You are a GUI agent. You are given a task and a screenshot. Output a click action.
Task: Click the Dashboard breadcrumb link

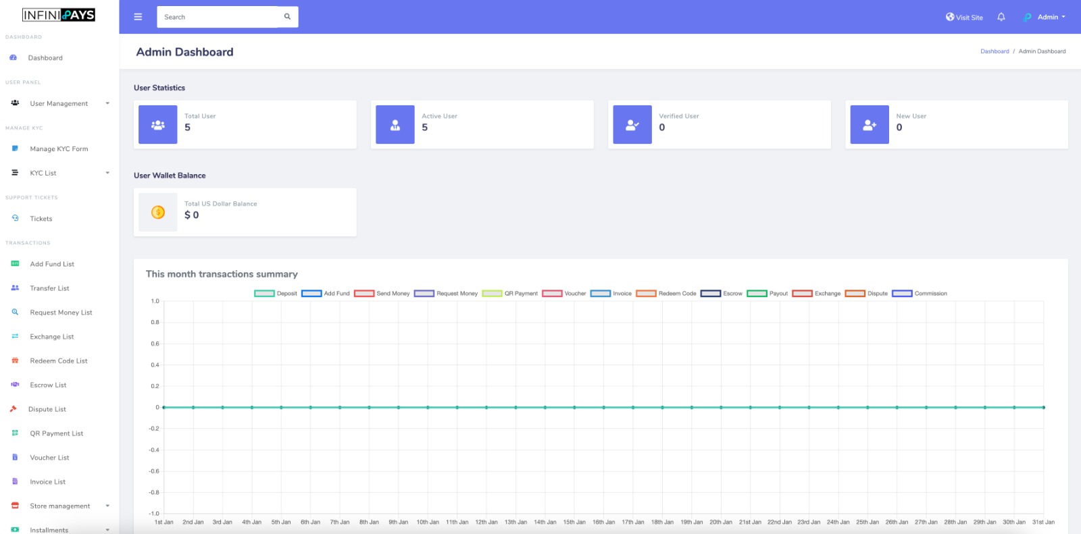pos(995,51)
